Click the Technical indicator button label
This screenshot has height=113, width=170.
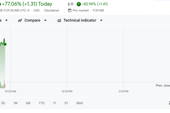click(x=80, y=20)
